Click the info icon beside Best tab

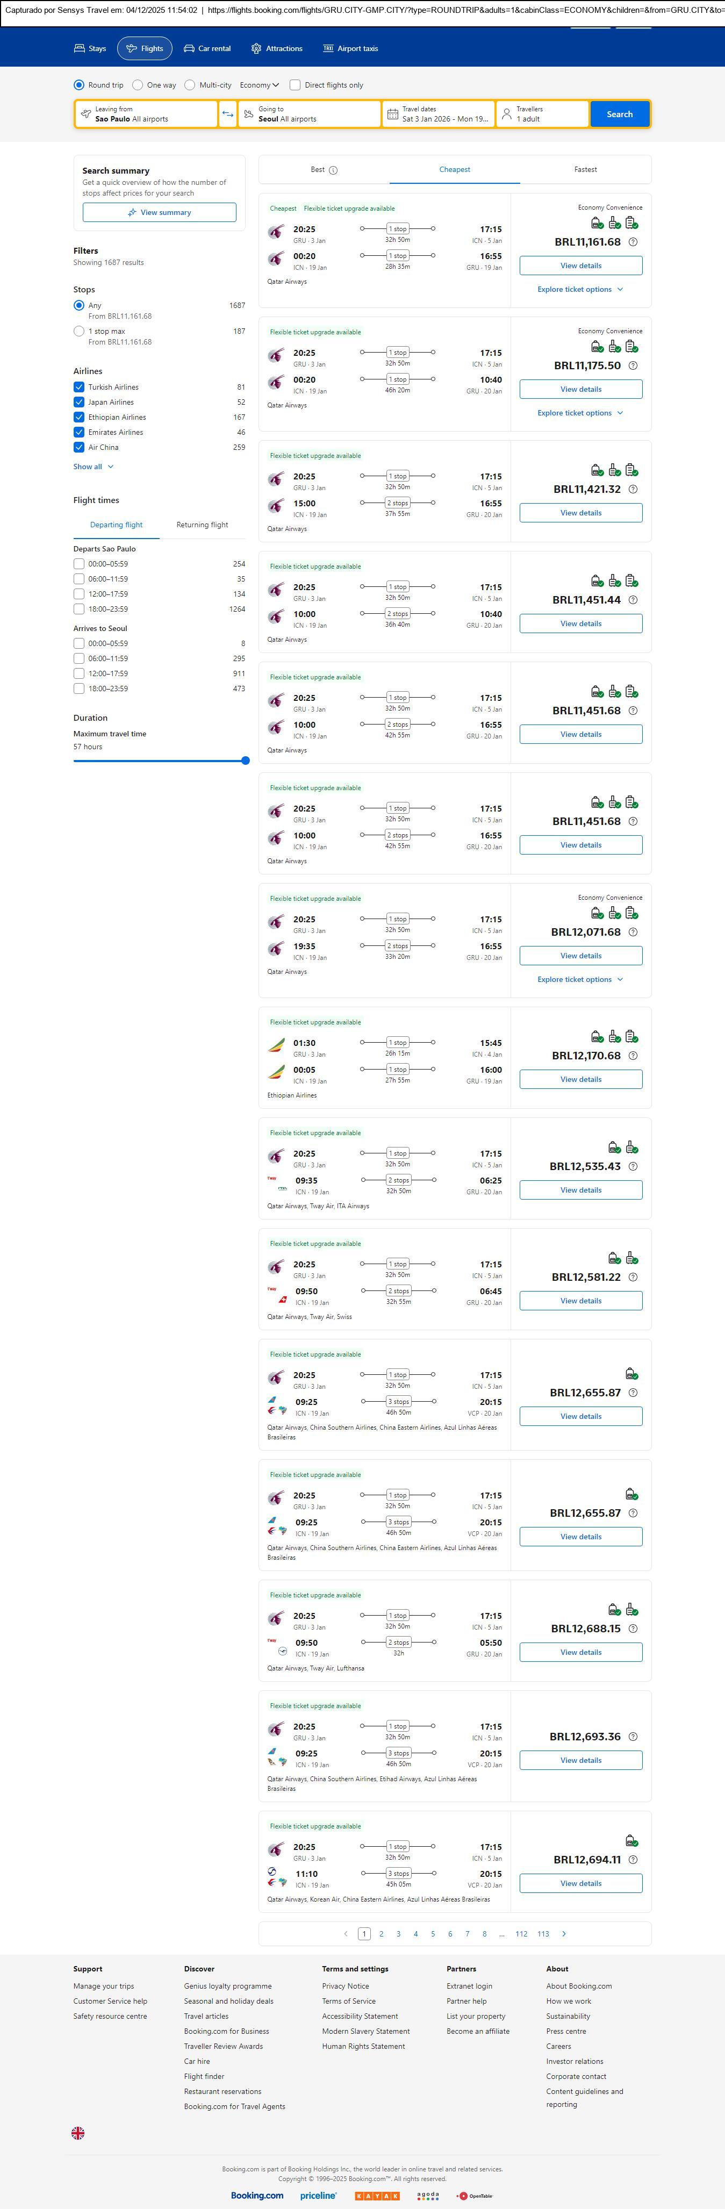pyautogui.click(x=333, y=170)
